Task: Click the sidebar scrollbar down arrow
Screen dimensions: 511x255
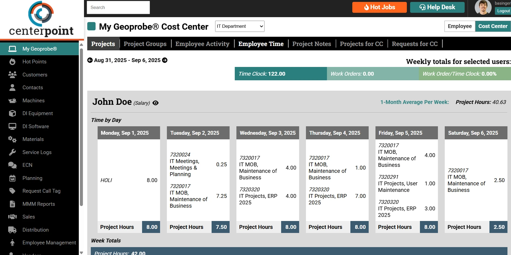Action: (81, 253)
